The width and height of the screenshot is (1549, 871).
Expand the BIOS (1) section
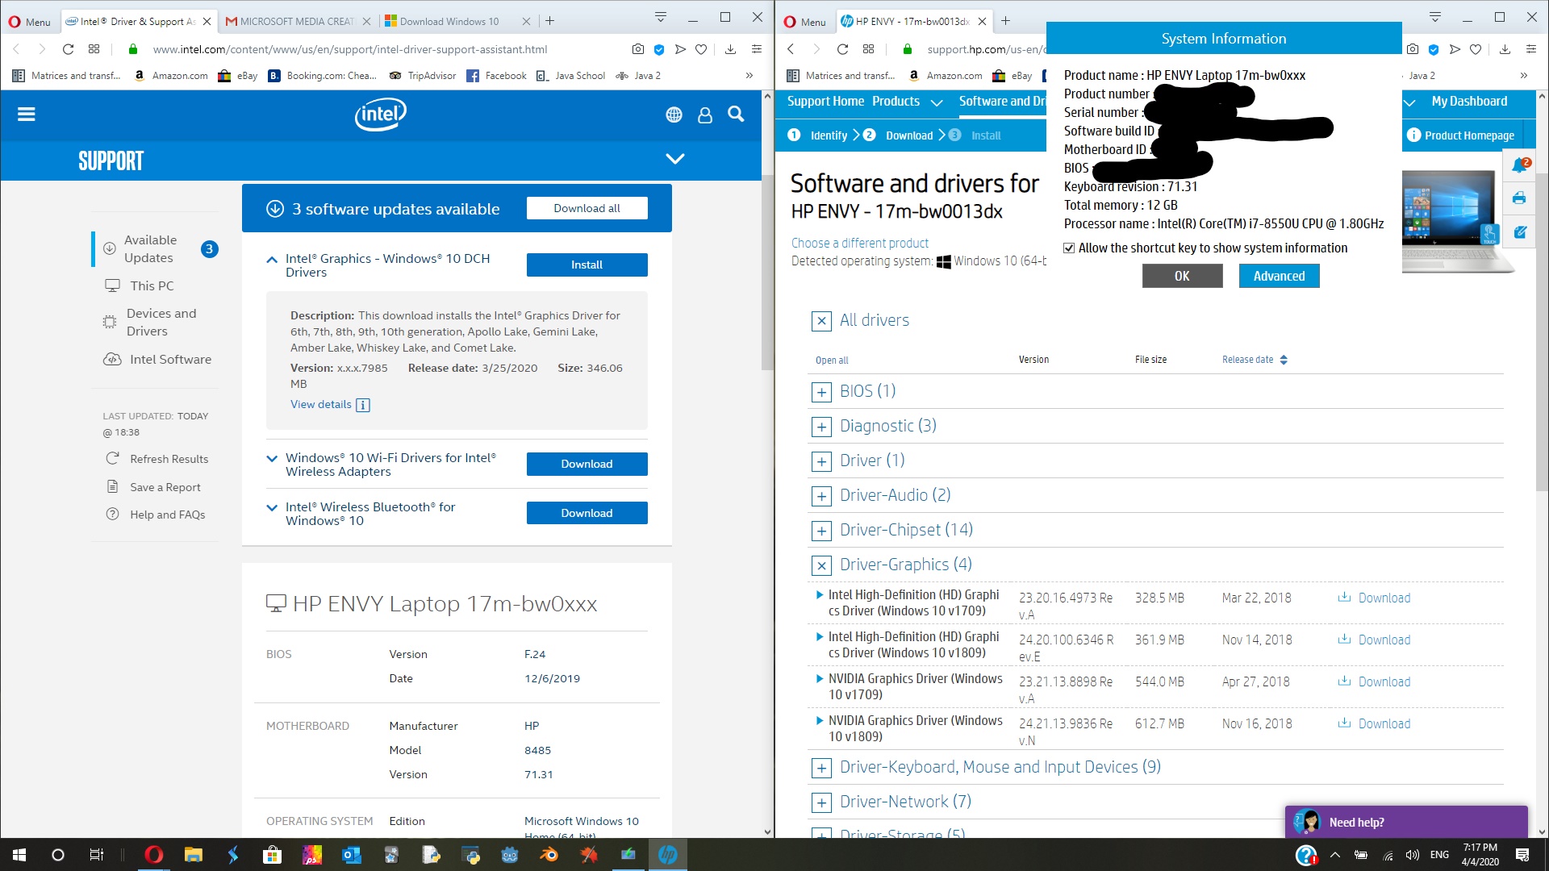click(x=822, y=392)
